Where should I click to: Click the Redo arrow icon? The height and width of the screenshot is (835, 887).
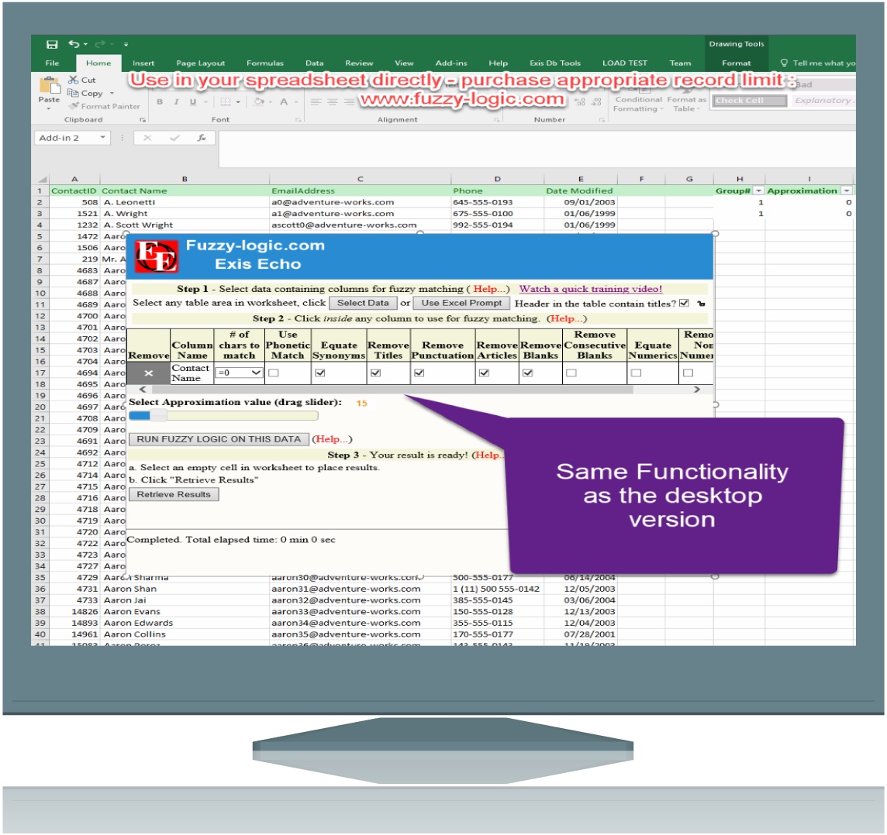(101, 44)
